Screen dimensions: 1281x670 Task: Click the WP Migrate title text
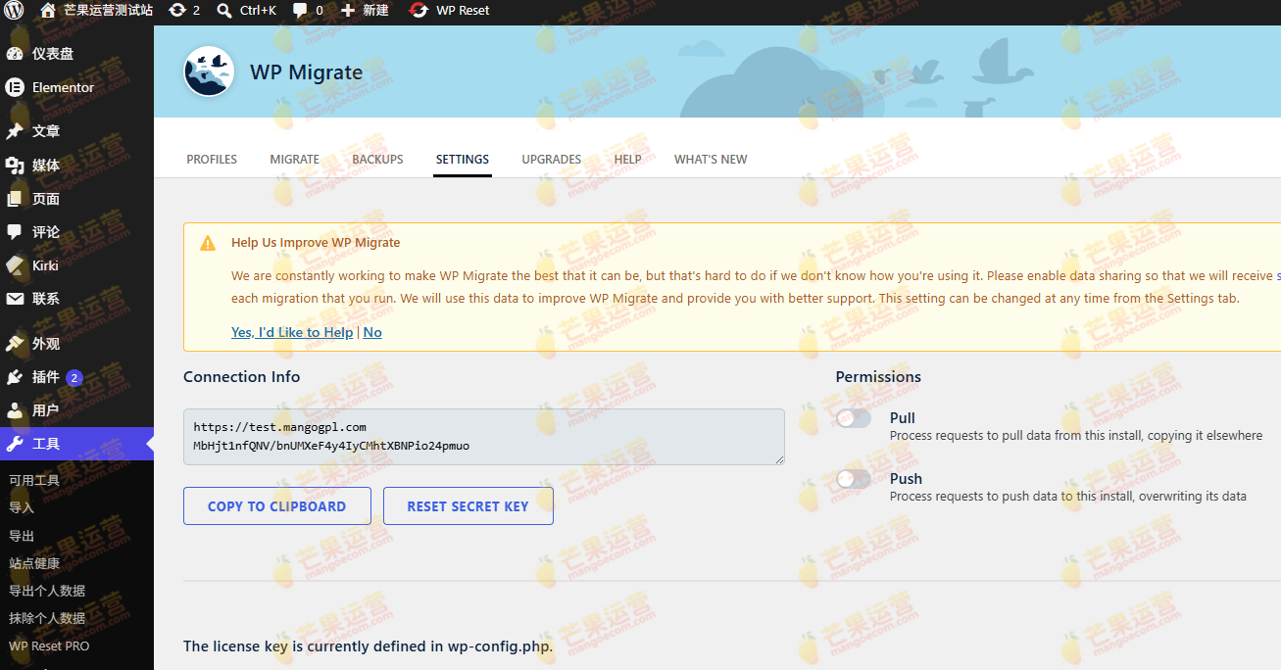307,72
